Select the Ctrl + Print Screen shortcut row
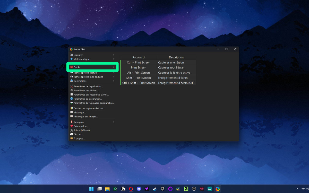The width and height of the screenshot is (309, 193). pyautogui.click(x=158, y=62)
